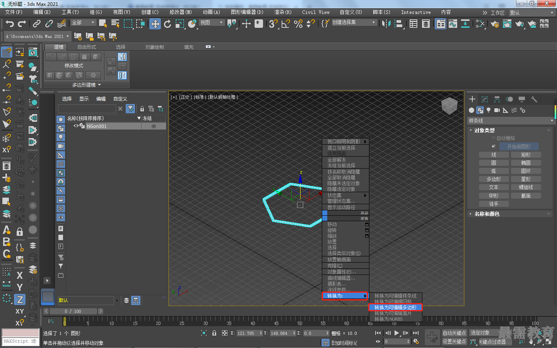
Task: Open the Rendered Frame Window icon
Action: (507, 24)
